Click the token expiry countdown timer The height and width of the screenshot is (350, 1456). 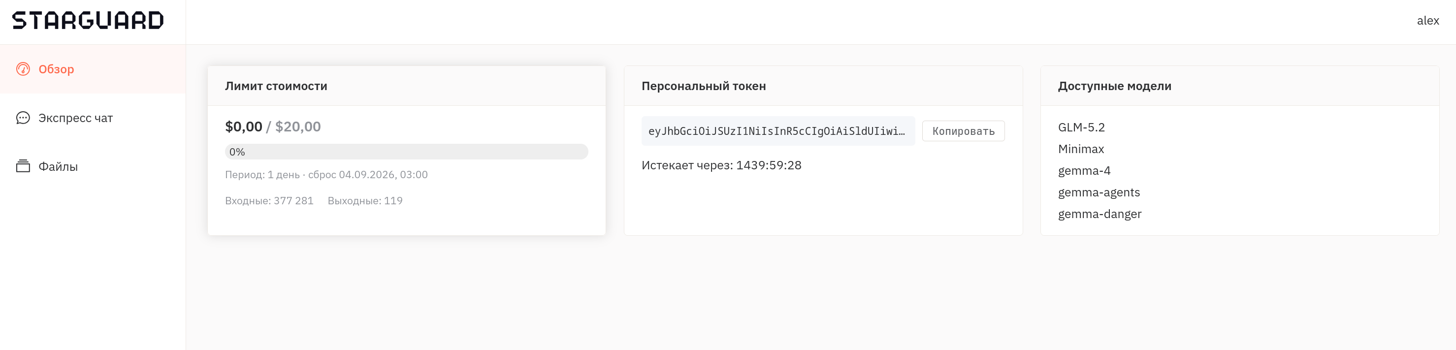(x=768, y=165)
